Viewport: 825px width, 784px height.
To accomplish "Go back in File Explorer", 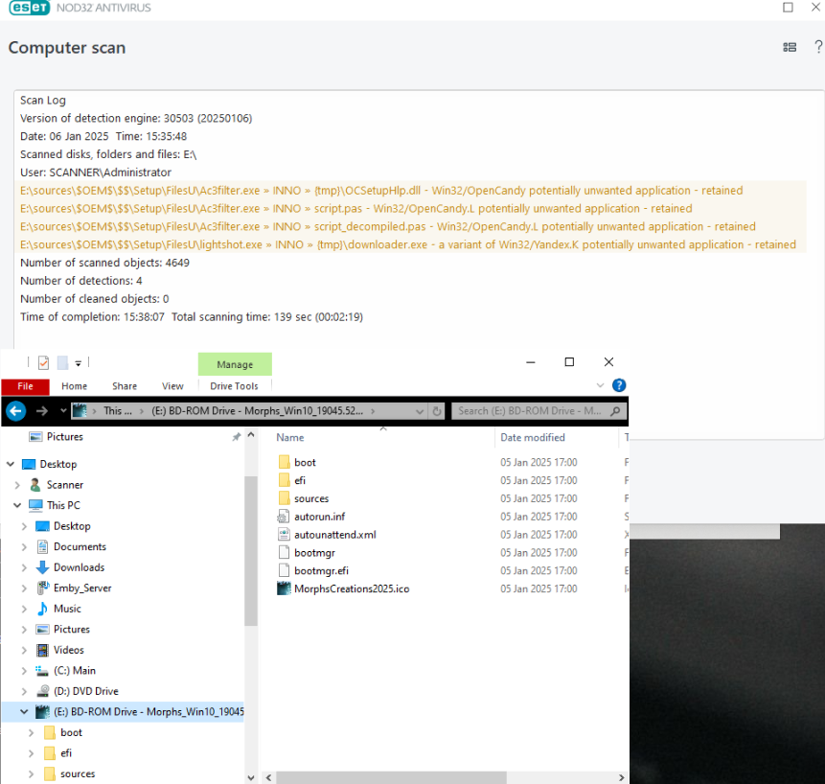I will point(16,411).
